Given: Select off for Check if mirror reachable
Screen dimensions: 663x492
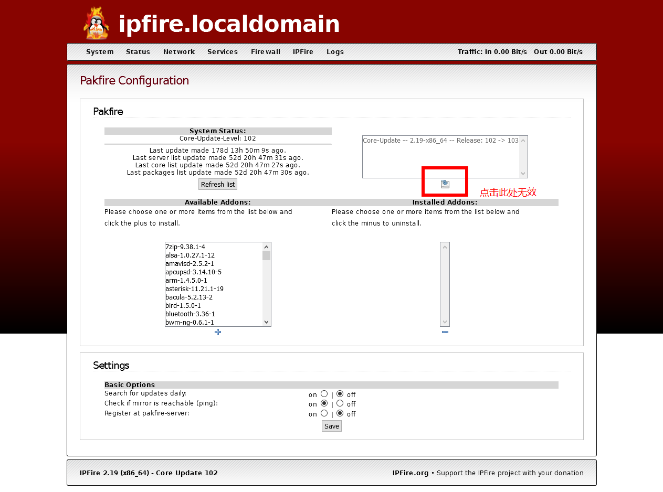Looking at the screenshot, I should point(340,403).
